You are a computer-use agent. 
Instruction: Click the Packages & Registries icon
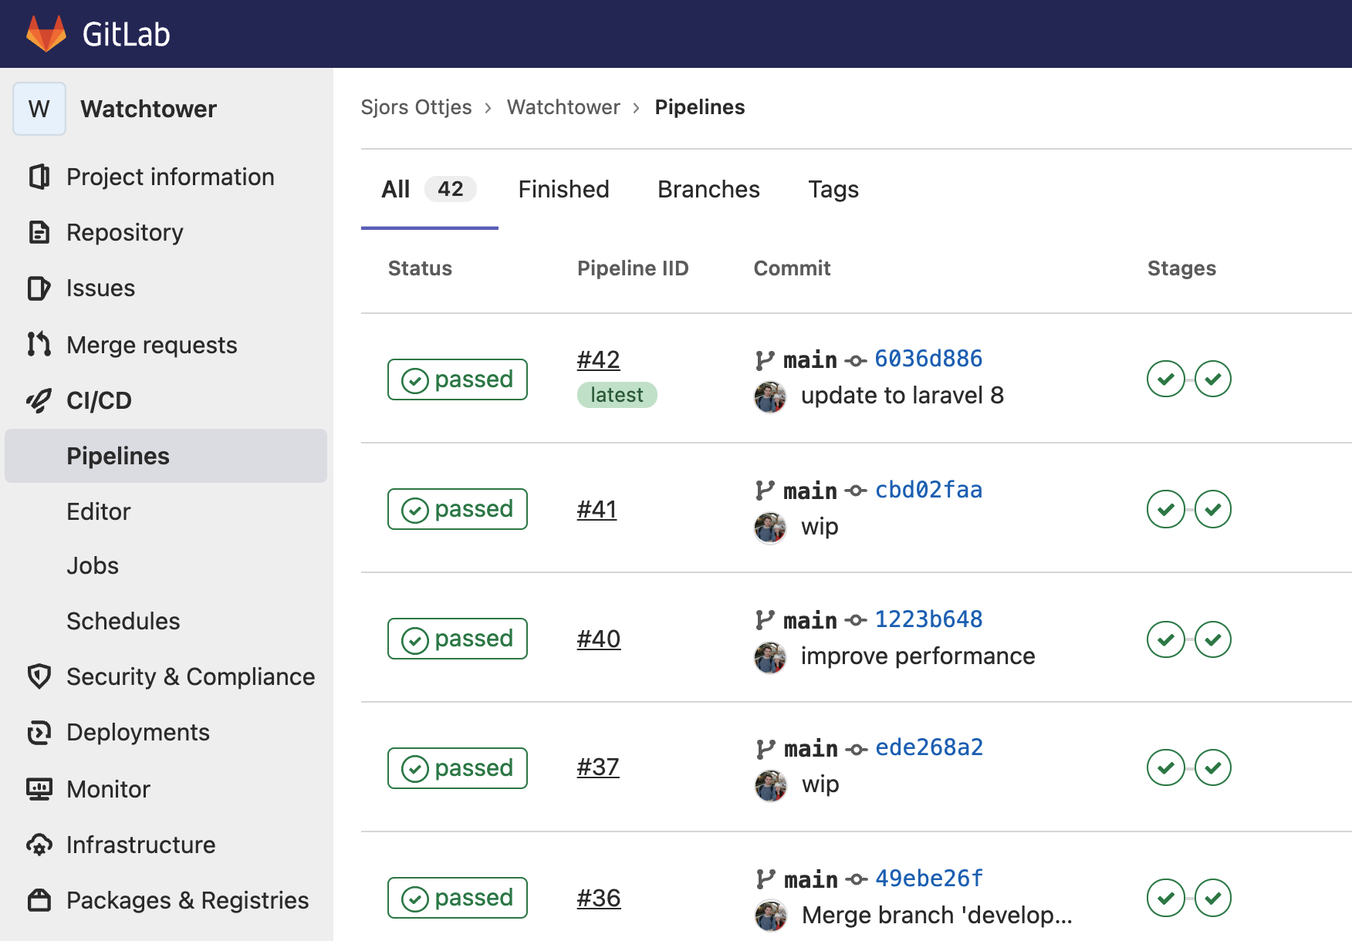click(x=39, y=900)
